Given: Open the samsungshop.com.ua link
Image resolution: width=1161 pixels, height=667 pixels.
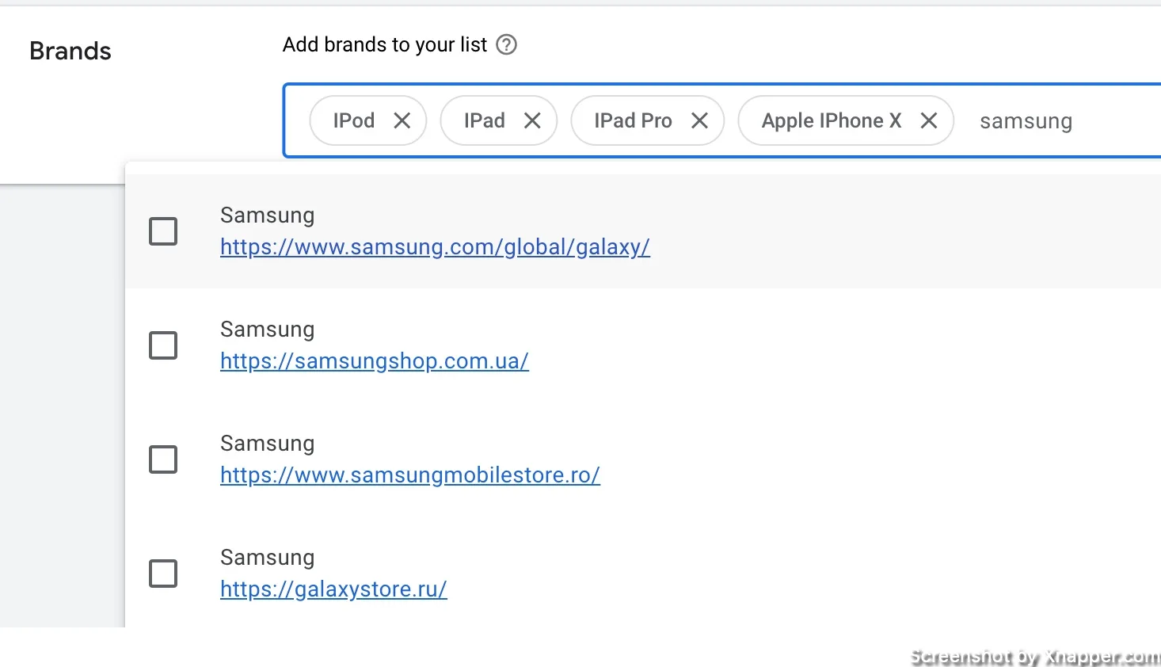Looking at the screenshot, I should [375, 361].
